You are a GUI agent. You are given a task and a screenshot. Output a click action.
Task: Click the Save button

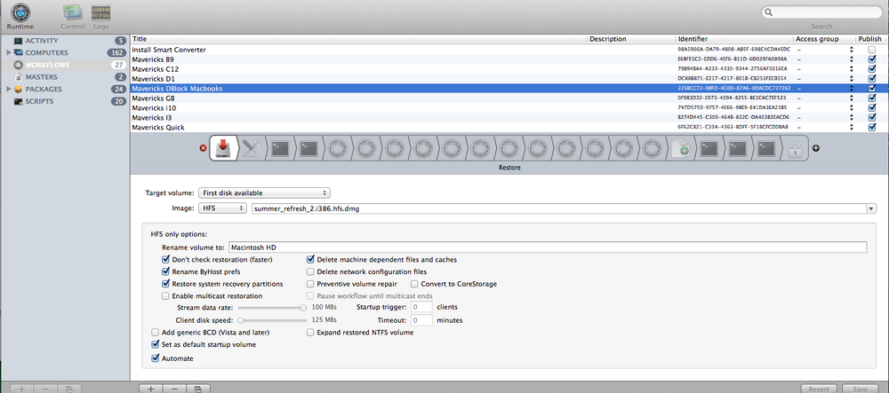click(x=860, y=389)
